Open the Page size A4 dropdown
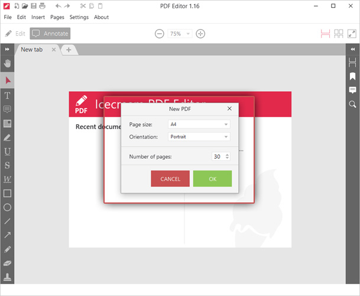360x296 pixels. 199,124
